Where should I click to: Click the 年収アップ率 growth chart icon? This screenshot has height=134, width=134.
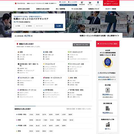[x=108, y=125]
